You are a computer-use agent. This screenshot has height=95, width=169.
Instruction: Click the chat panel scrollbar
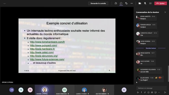(x=168, y=74)
